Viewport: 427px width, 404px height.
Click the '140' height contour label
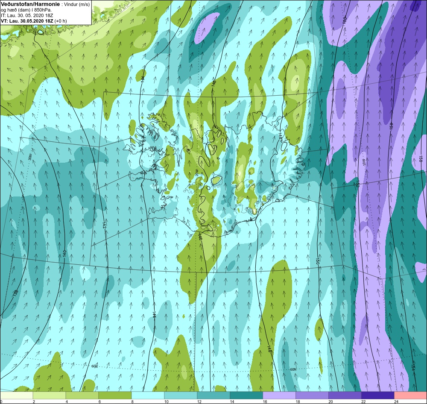click(64, 253)
